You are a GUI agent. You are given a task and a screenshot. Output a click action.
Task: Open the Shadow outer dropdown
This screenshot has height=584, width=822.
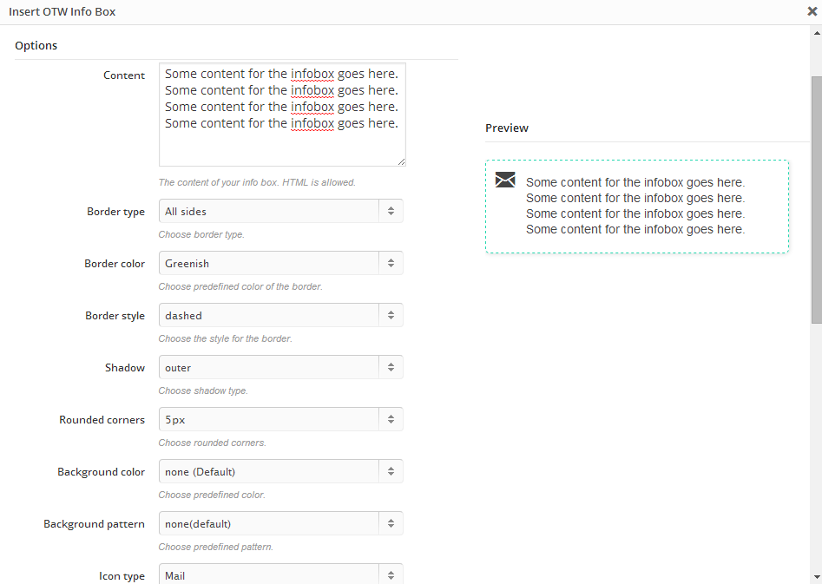[281, 367]
